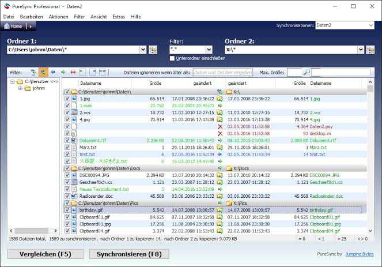Image resolution: width=382 pixels, height=267 pixels.
Task: Click the red X delete icon for Daten2.psy
Action: tap(220, 126)
